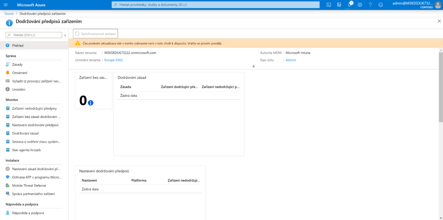Open the hamburger portal menu

6,5
